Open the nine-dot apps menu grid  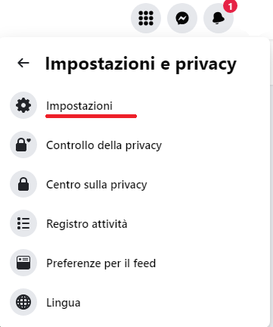pyautogui.click(x=146, y=18)
